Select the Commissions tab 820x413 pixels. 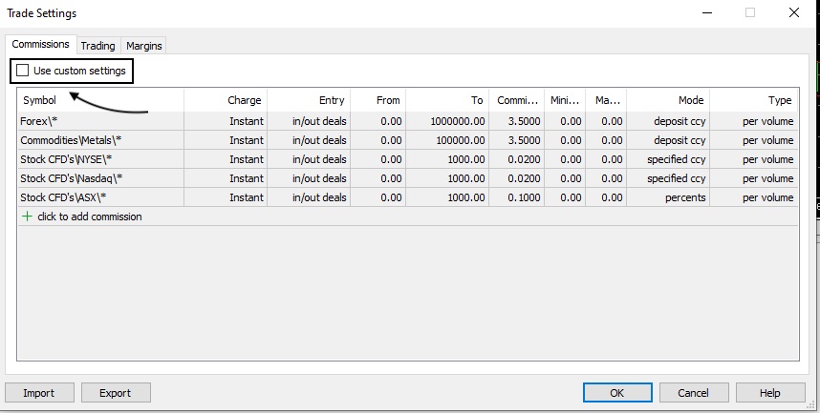click(41, 45)
